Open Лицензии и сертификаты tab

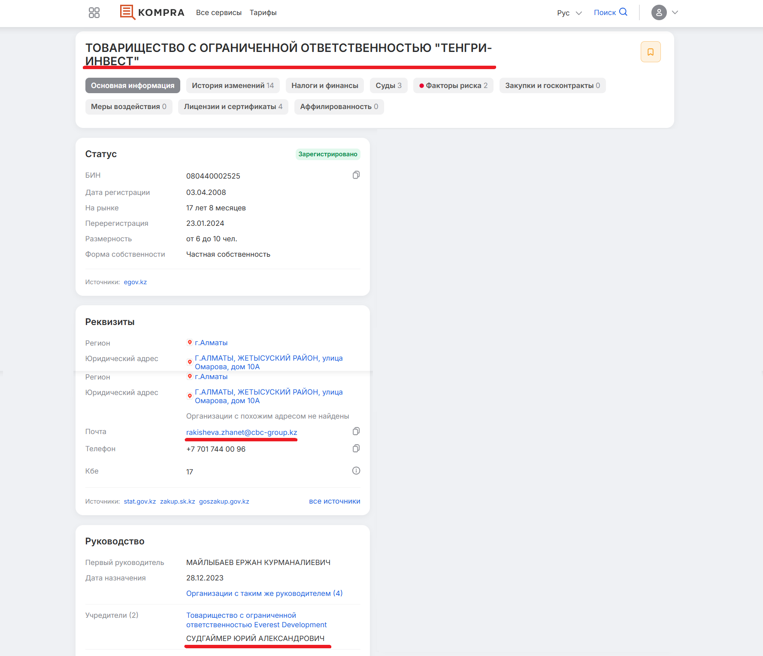pos(233,106)
